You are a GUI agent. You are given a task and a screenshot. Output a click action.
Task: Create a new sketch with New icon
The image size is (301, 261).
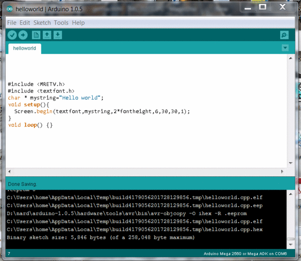(x=36, y=35)
